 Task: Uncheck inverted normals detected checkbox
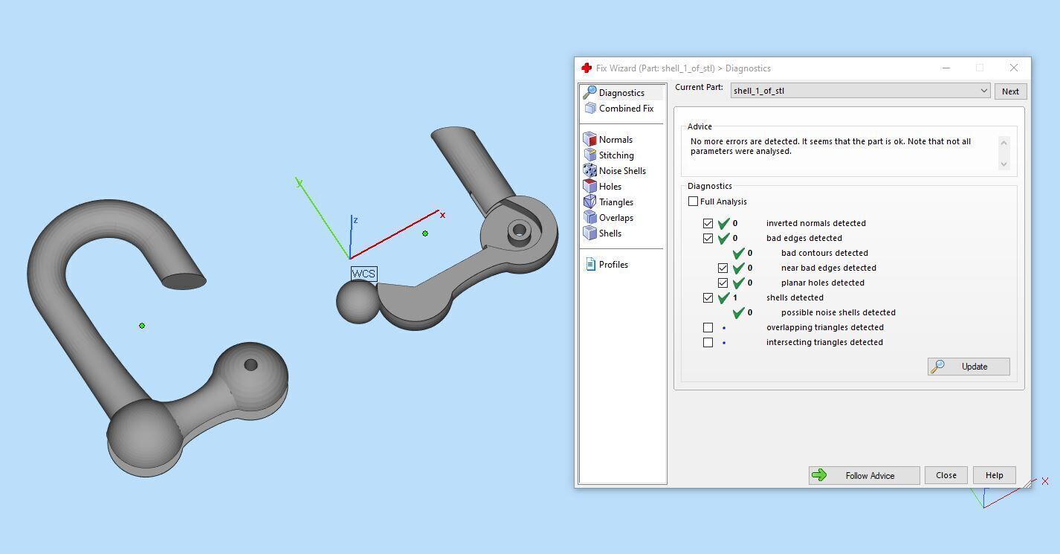coord(708,223)
